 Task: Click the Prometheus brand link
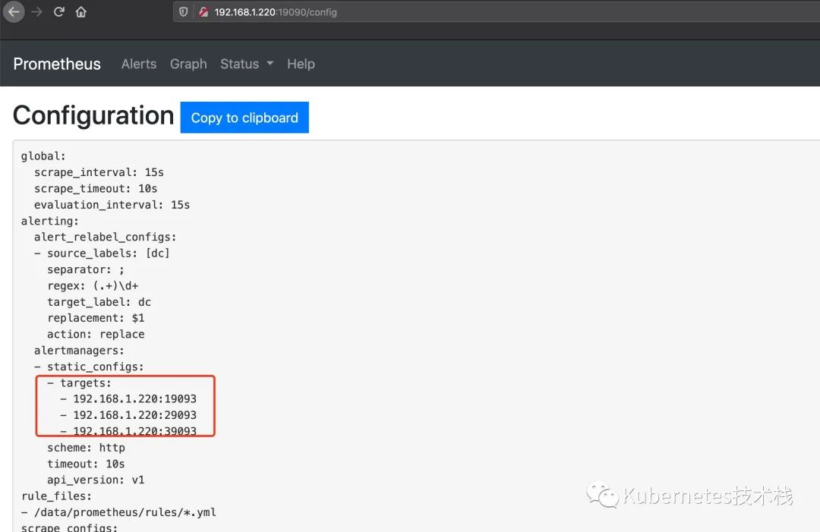57,64
